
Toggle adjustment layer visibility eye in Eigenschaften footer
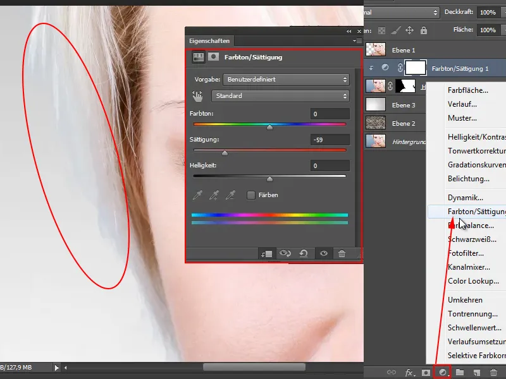(x=324, y=254)
